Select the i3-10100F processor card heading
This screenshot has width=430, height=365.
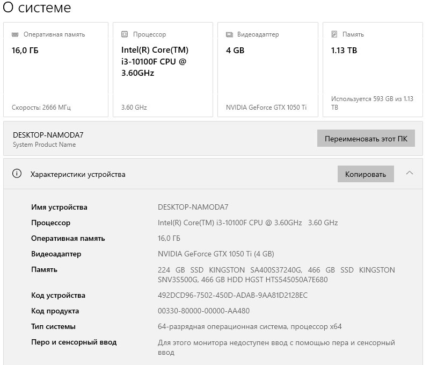(x=155, y=61)
